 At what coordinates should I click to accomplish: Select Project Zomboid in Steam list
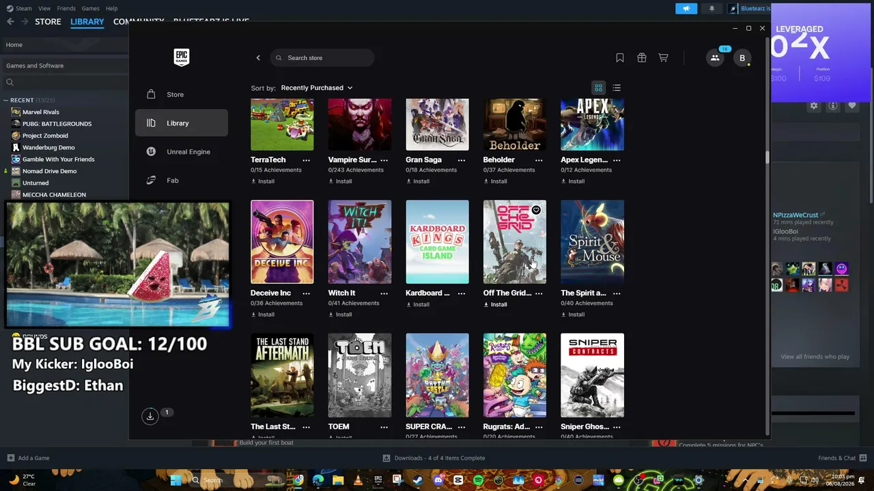[45, 136]
